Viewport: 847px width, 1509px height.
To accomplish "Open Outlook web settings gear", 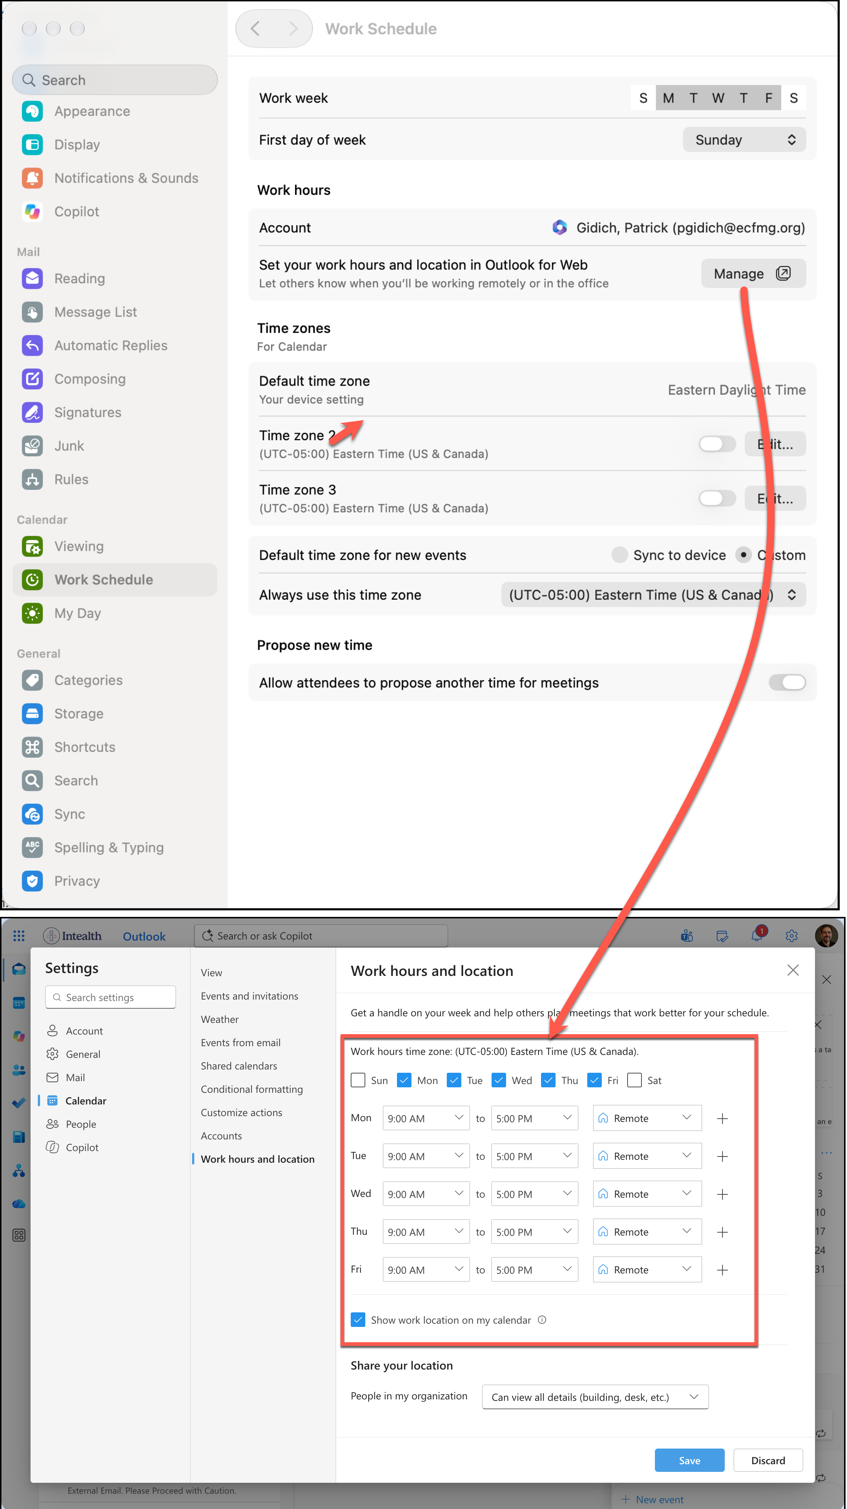I will [791, 935].
